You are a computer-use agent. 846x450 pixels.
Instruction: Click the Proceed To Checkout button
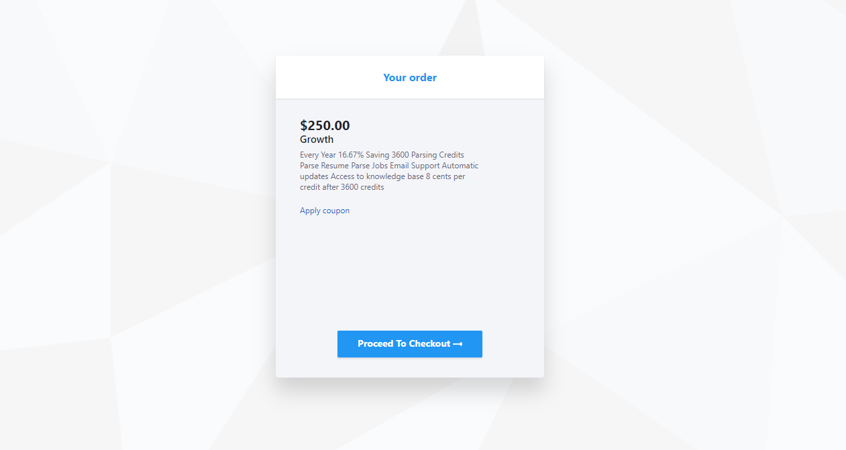click(409, 344)
